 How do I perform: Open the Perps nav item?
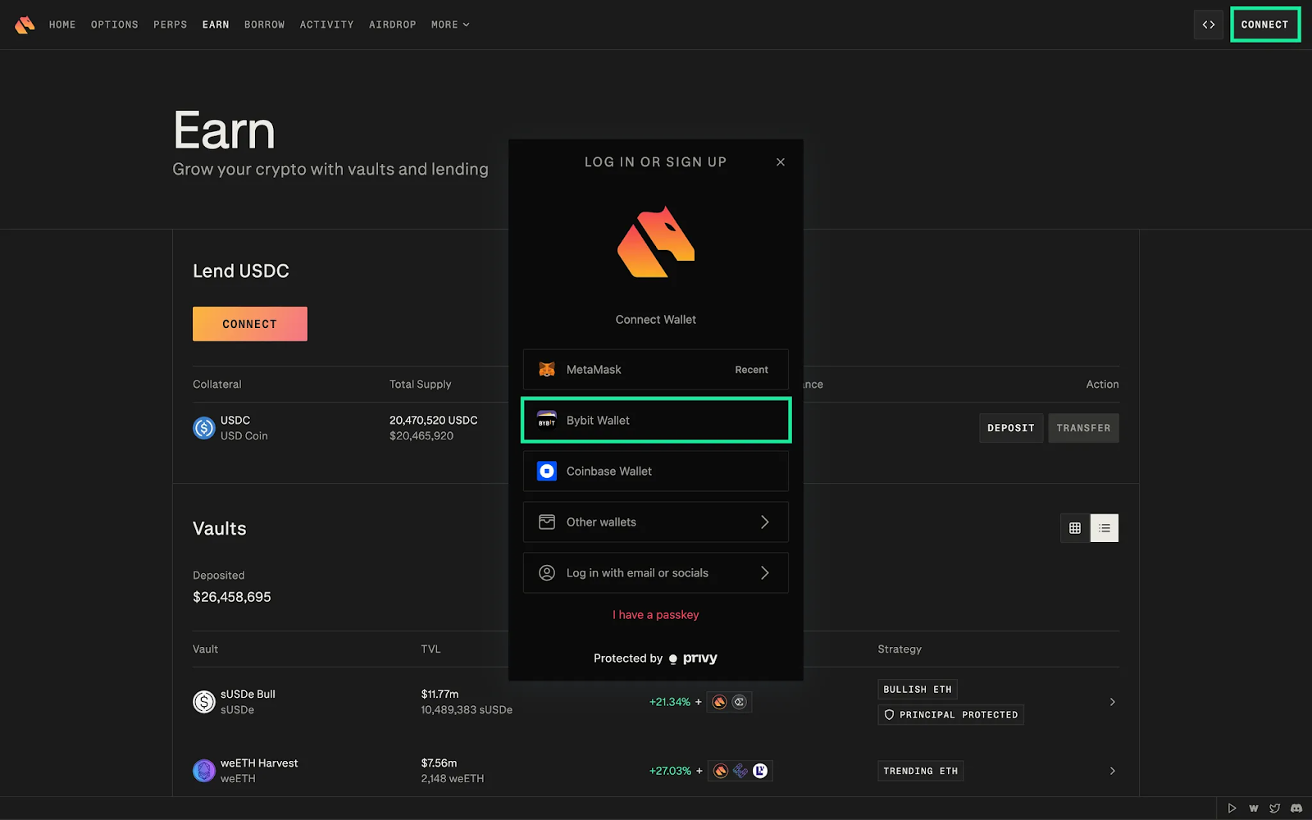point(171,25)
